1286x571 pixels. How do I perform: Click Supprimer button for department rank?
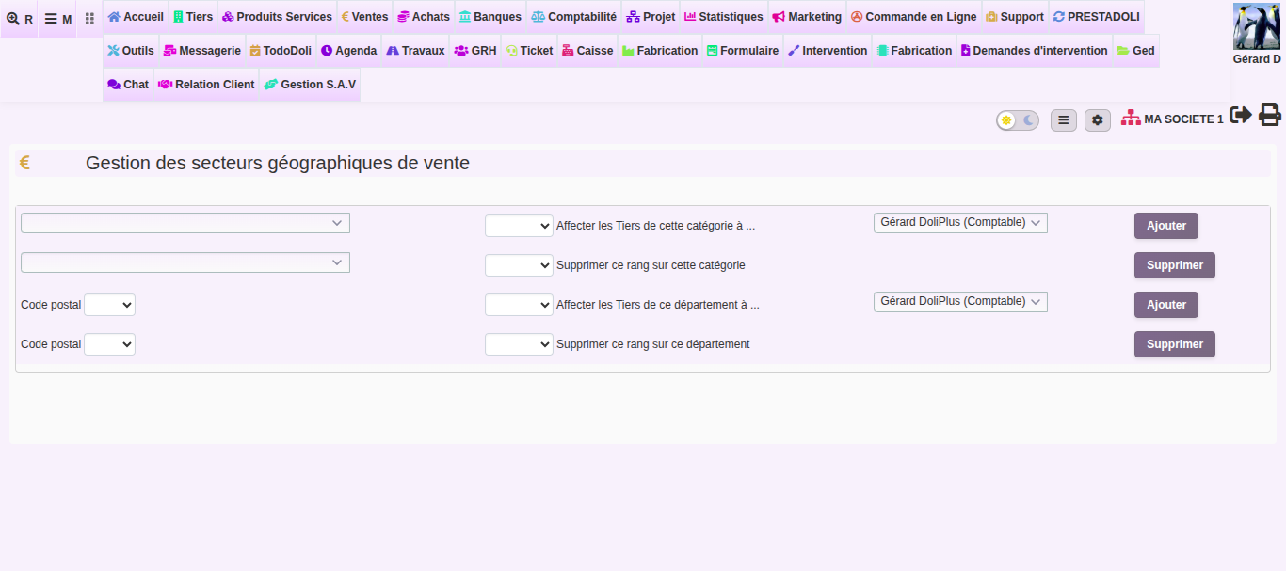(1175, 344)
